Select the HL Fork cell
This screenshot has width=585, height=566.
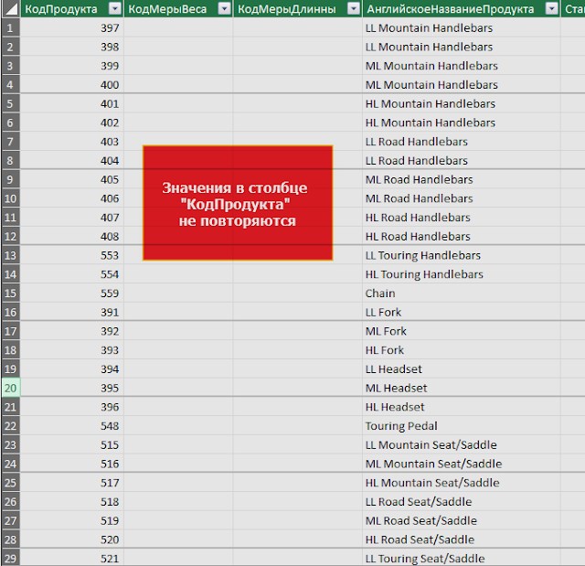(461, 350)
